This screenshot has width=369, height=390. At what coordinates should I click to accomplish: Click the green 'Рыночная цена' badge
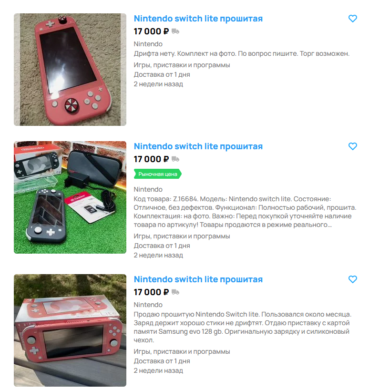click(x=158, y=174)
